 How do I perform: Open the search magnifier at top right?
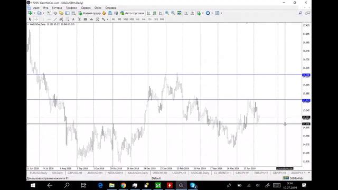click(x=301, y=13)
